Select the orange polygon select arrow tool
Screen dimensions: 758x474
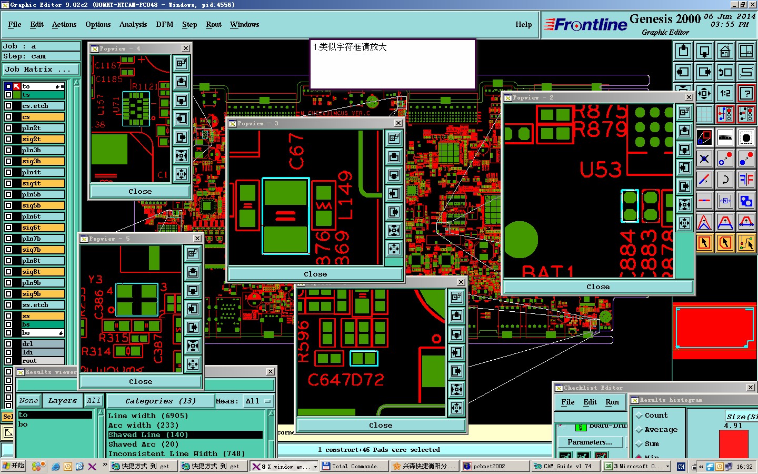725,243
